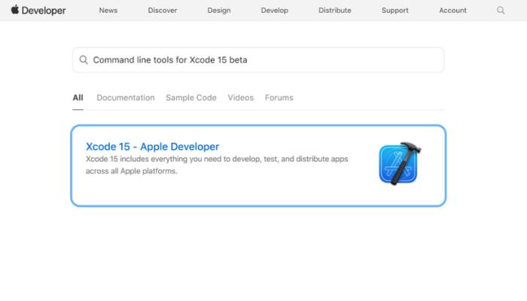Switch to the Forums tab

pyautogui.click(x=279, y=98)
